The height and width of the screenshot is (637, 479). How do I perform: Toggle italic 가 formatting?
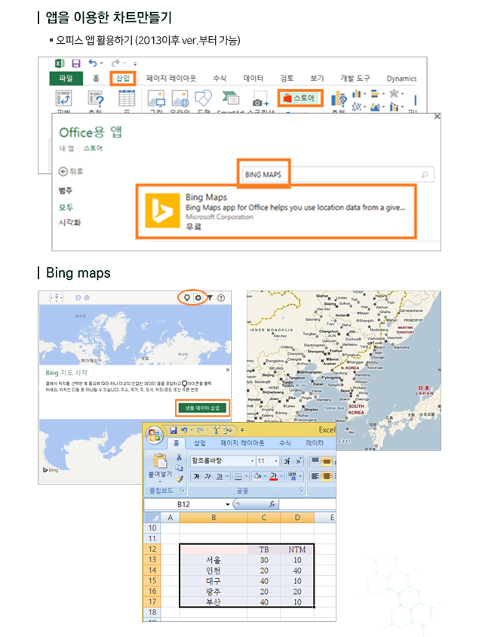point(207,476)
